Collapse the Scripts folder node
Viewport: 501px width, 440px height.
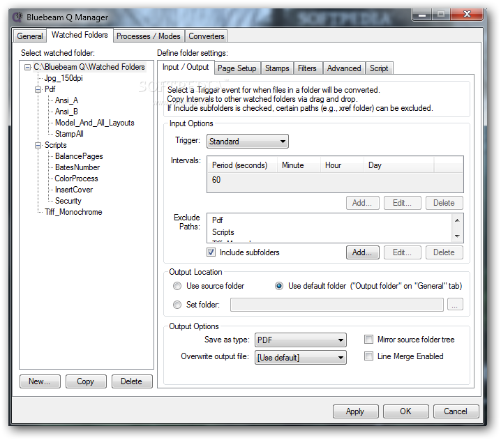tap(38, 145)
